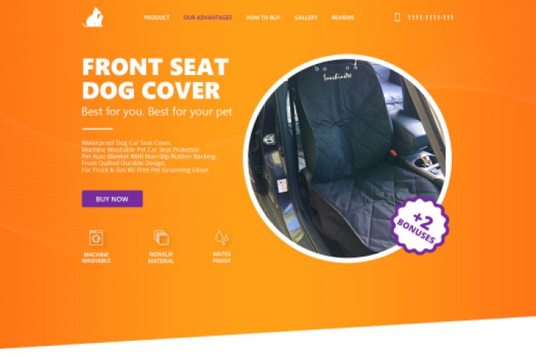
Task: Click the circular seat cover product photo
Action: [x=347, y=158]
